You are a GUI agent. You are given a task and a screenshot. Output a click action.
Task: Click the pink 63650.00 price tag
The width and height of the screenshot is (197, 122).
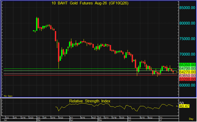point(187,76)
